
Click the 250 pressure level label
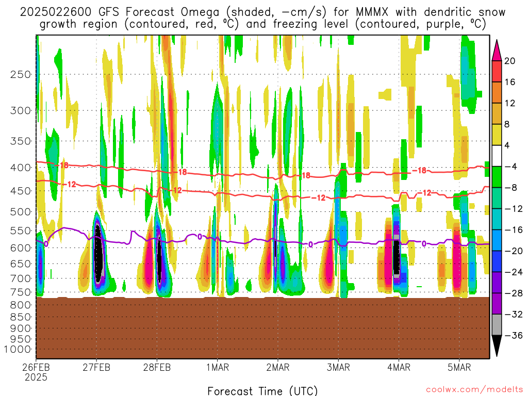[x=21, y=74]
